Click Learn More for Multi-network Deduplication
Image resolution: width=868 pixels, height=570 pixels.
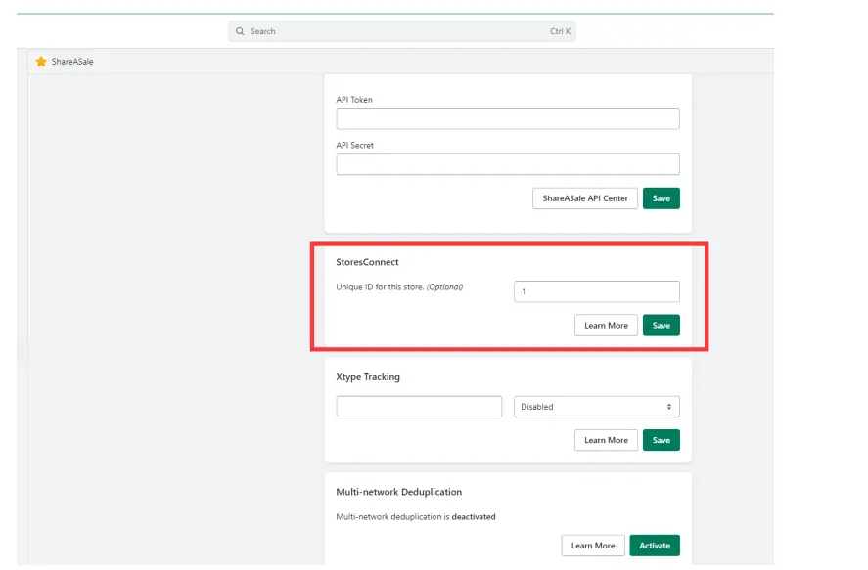(x=593, y=546)
